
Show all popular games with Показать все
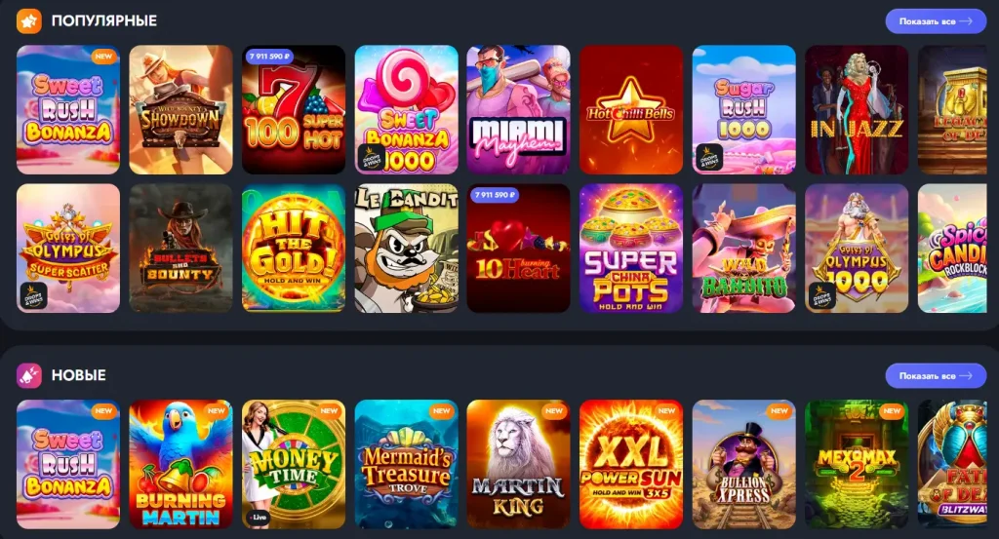936,21
